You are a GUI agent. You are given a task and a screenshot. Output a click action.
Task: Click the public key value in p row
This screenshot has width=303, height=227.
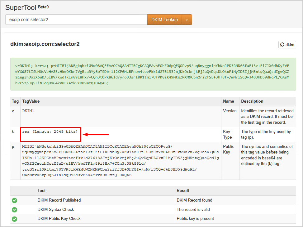tap(120, 161)
